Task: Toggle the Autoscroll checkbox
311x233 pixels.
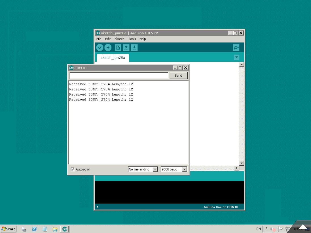Action: 73,169
